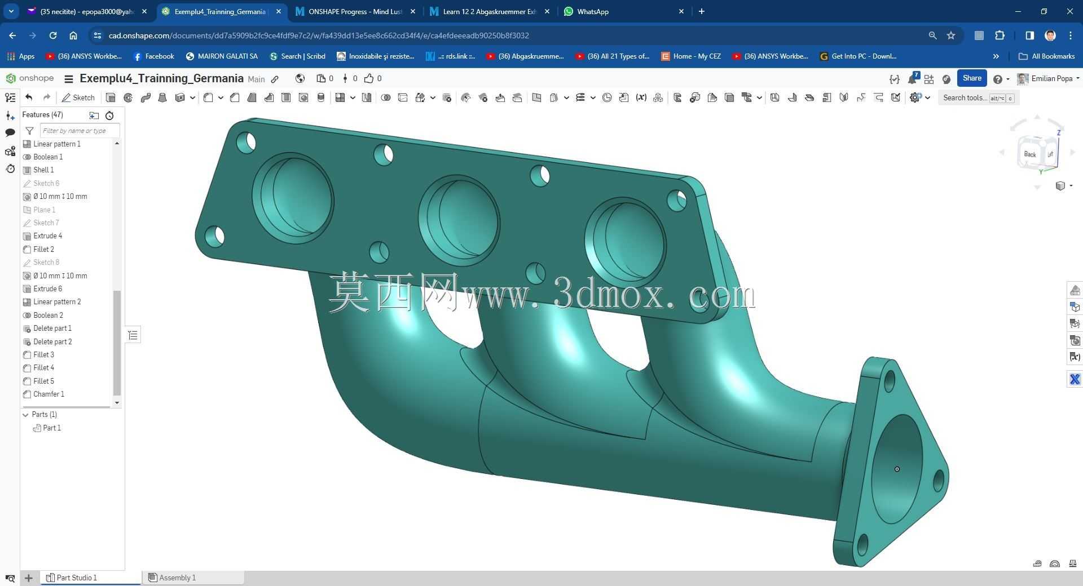Click the feature list scrollbar thumb
1083x586 pixels.
point(117,343)
